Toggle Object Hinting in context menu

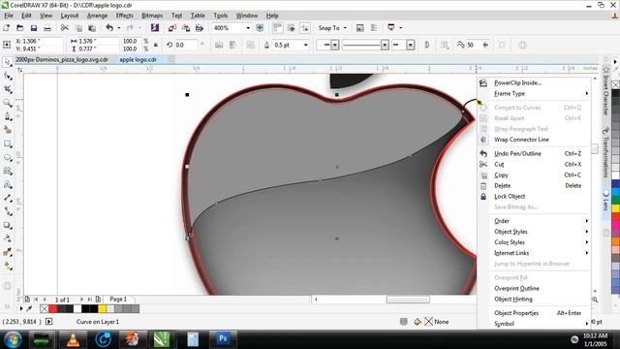pyautogui.click(x=513, y=300)
